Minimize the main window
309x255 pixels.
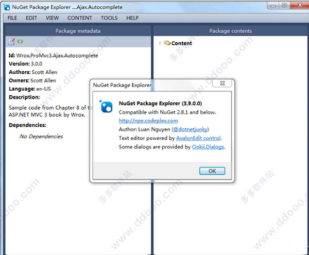pyautogui.click(x=273, y=5)
